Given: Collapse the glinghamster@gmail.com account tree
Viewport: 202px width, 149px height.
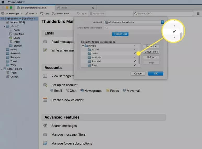Looking at the screenshot, I should (2, 19).
